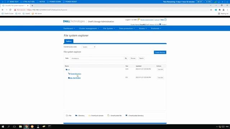
Task: Open the browser profile icon
Action: 224,10
